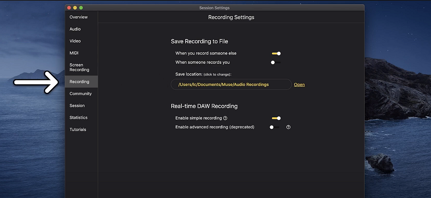This screenshot has height=198, width=431.
Task: Turn off Enable simple recording toggle
Action: pos(276,118)
